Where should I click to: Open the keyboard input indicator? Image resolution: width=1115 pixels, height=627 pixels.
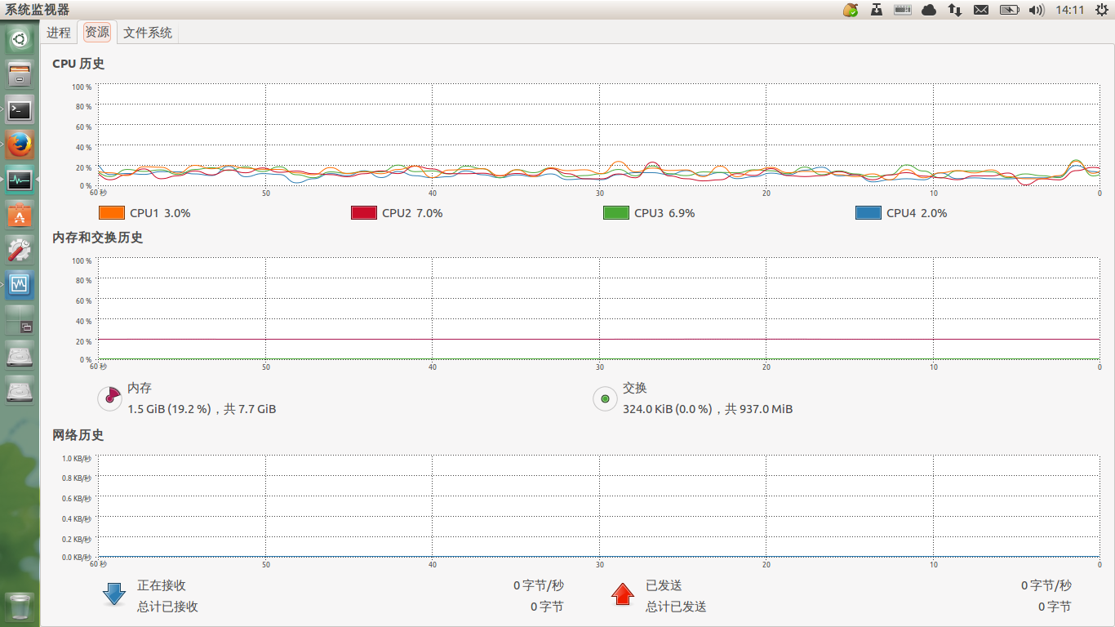(903, 10)
